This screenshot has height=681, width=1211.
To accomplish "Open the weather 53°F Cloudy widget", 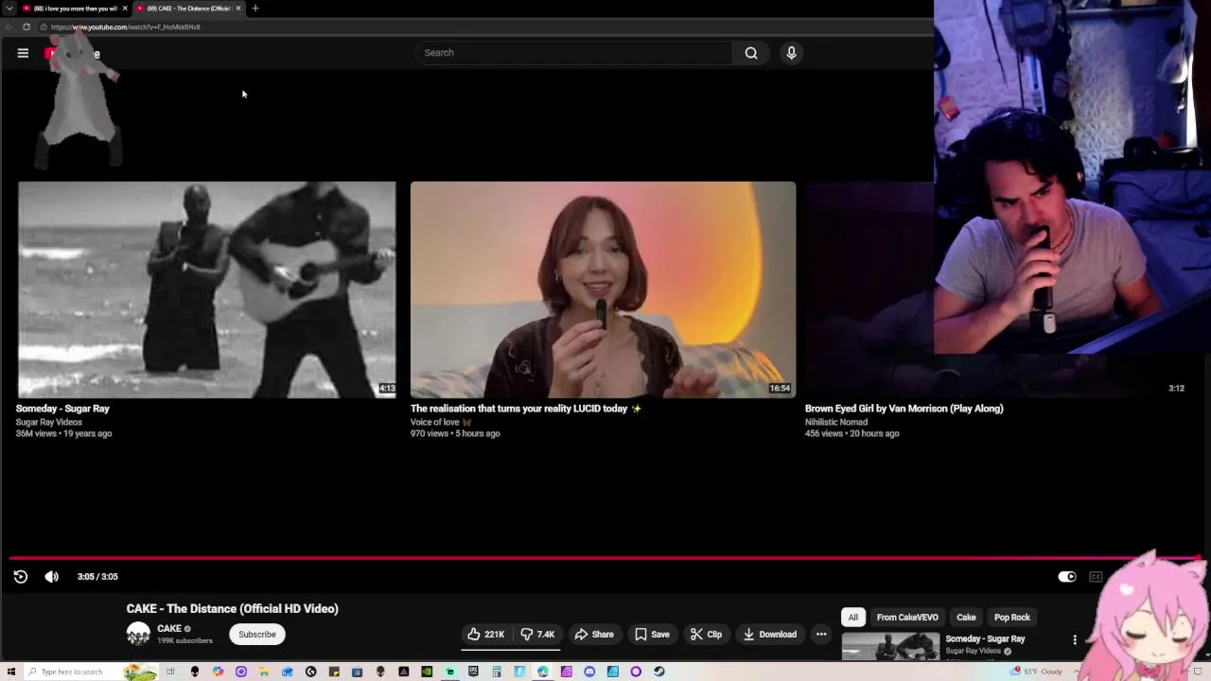I will [x=1037, y=672].
